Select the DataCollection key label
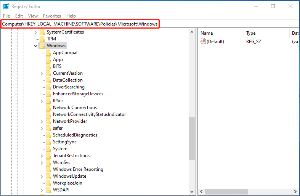Screen dimensions: 300x196 tap(68, 80)
